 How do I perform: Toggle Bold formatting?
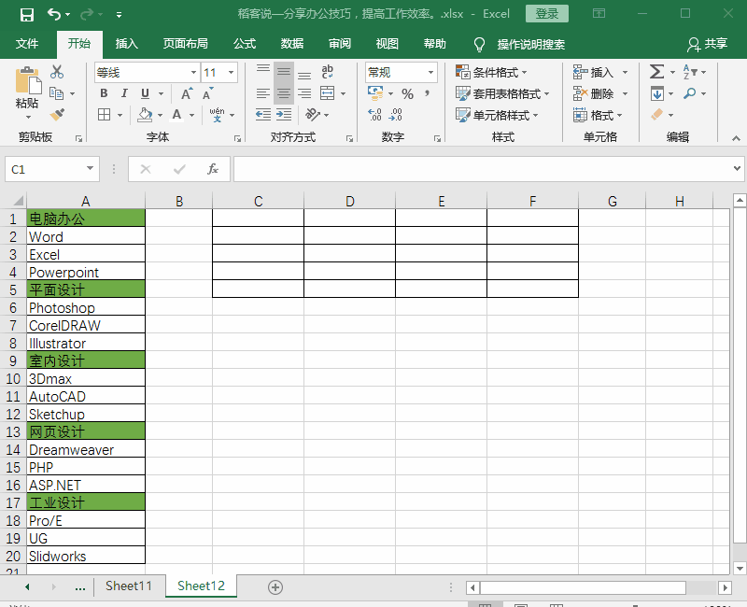[104, 93]
